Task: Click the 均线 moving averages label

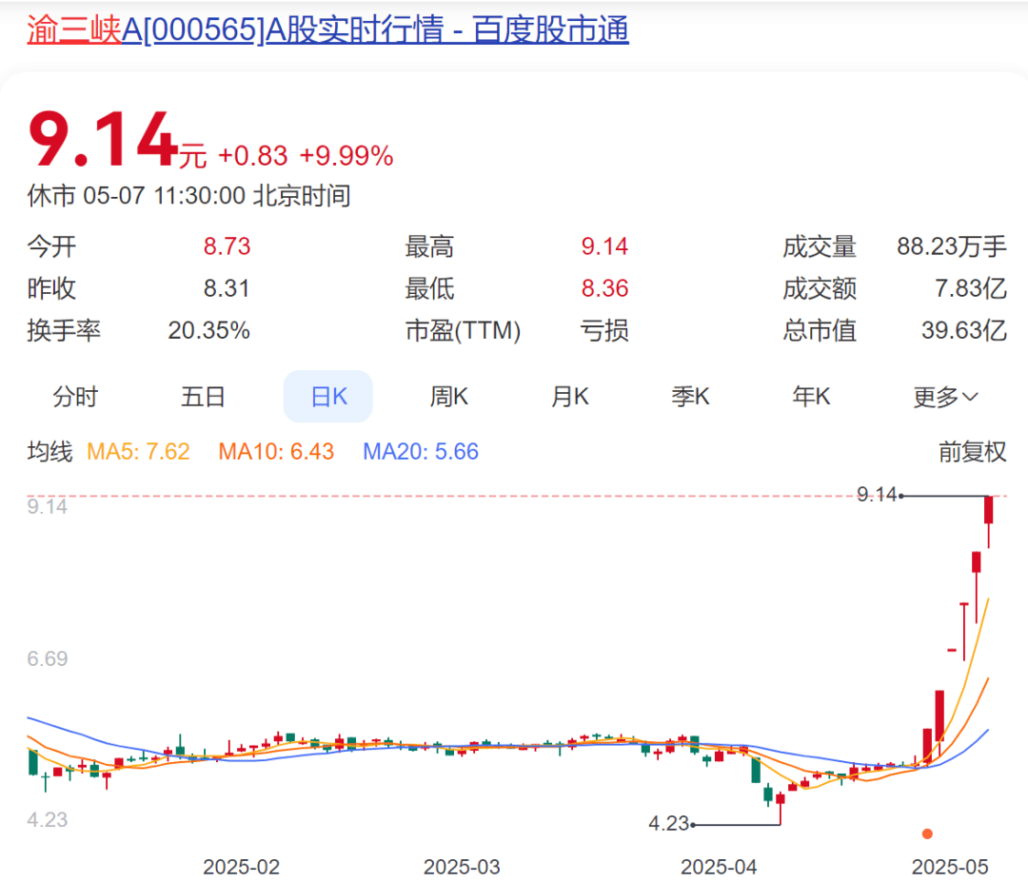Action: tap(48, 452)
